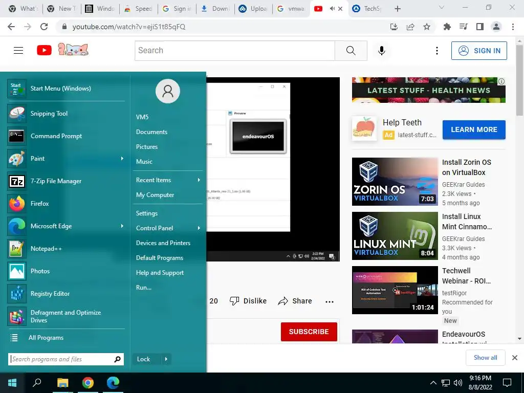Activate voice search microphone
524x393 pixels.
click(382, 51)
